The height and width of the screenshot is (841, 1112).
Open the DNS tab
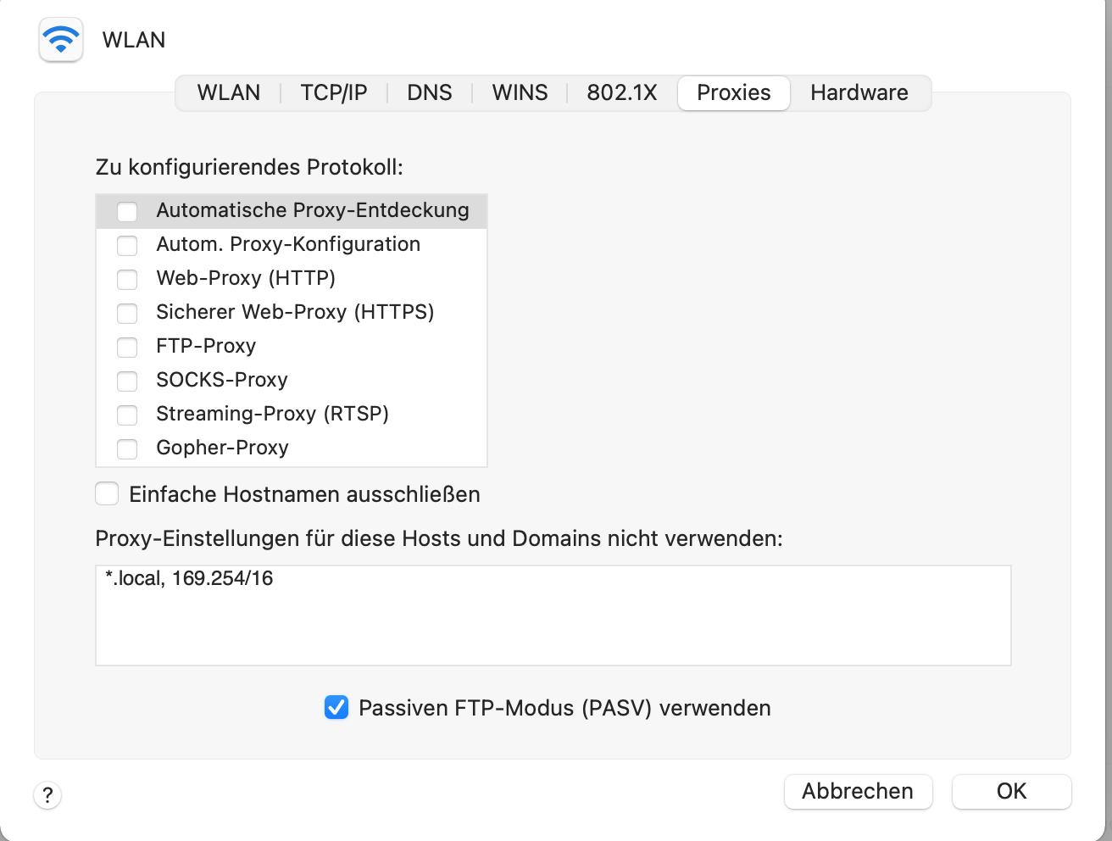click(x=430, y=92)
